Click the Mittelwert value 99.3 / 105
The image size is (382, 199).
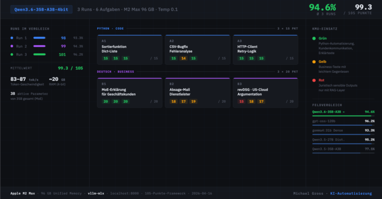[71, 68]
